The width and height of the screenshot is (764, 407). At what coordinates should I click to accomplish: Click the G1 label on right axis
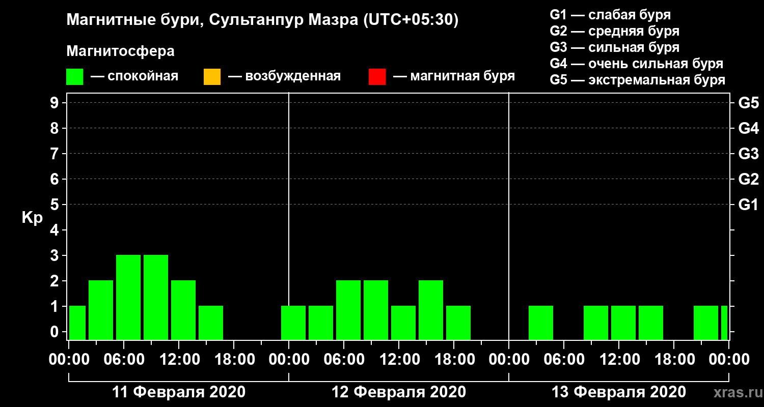tap(749, 205)
